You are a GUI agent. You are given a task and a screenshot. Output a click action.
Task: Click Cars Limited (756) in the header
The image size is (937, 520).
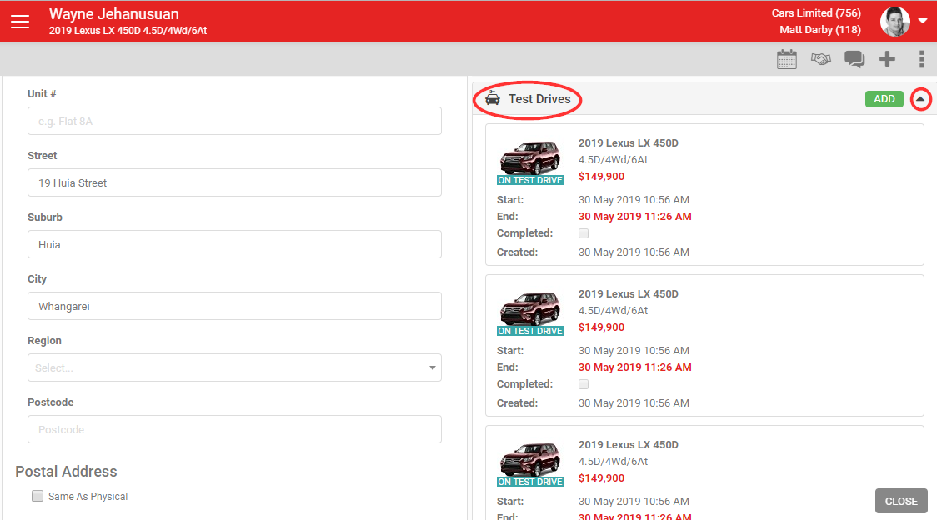click(x=815, y=13)
